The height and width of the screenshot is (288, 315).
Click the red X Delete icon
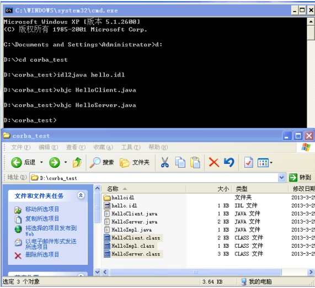pos(213,162)
